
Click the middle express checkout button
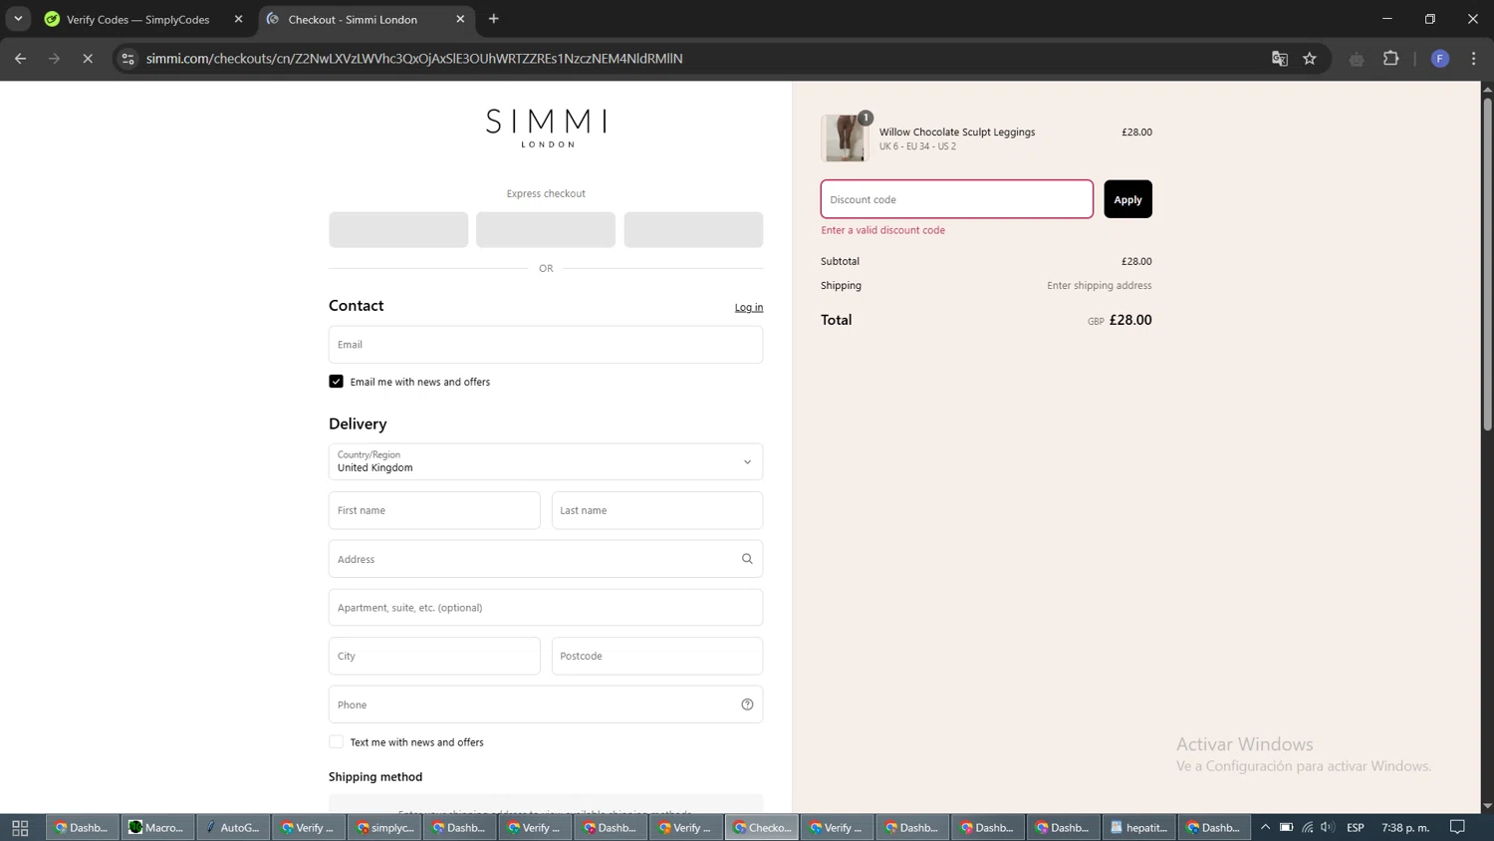coord(546,229)
